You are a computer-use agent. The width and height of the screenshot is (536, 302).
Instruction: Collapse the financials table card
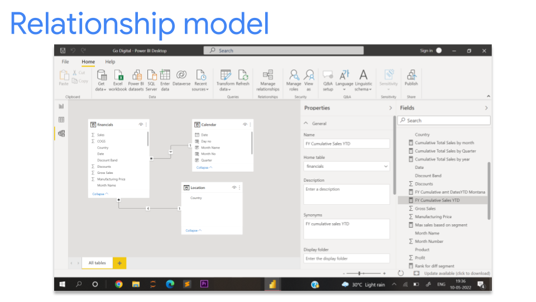coord(100,194)
